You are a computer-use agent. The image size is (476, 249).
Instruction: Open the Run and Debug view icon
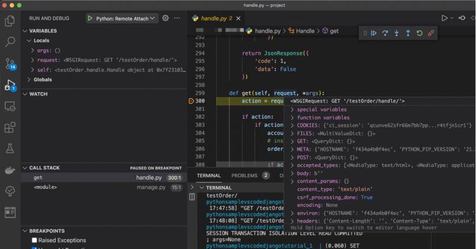coord(10,86)
